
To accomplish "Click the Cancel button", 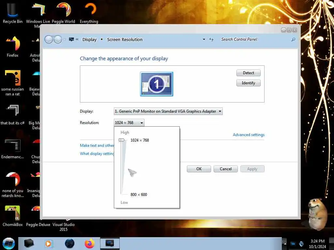I will (x=226, y=169).
